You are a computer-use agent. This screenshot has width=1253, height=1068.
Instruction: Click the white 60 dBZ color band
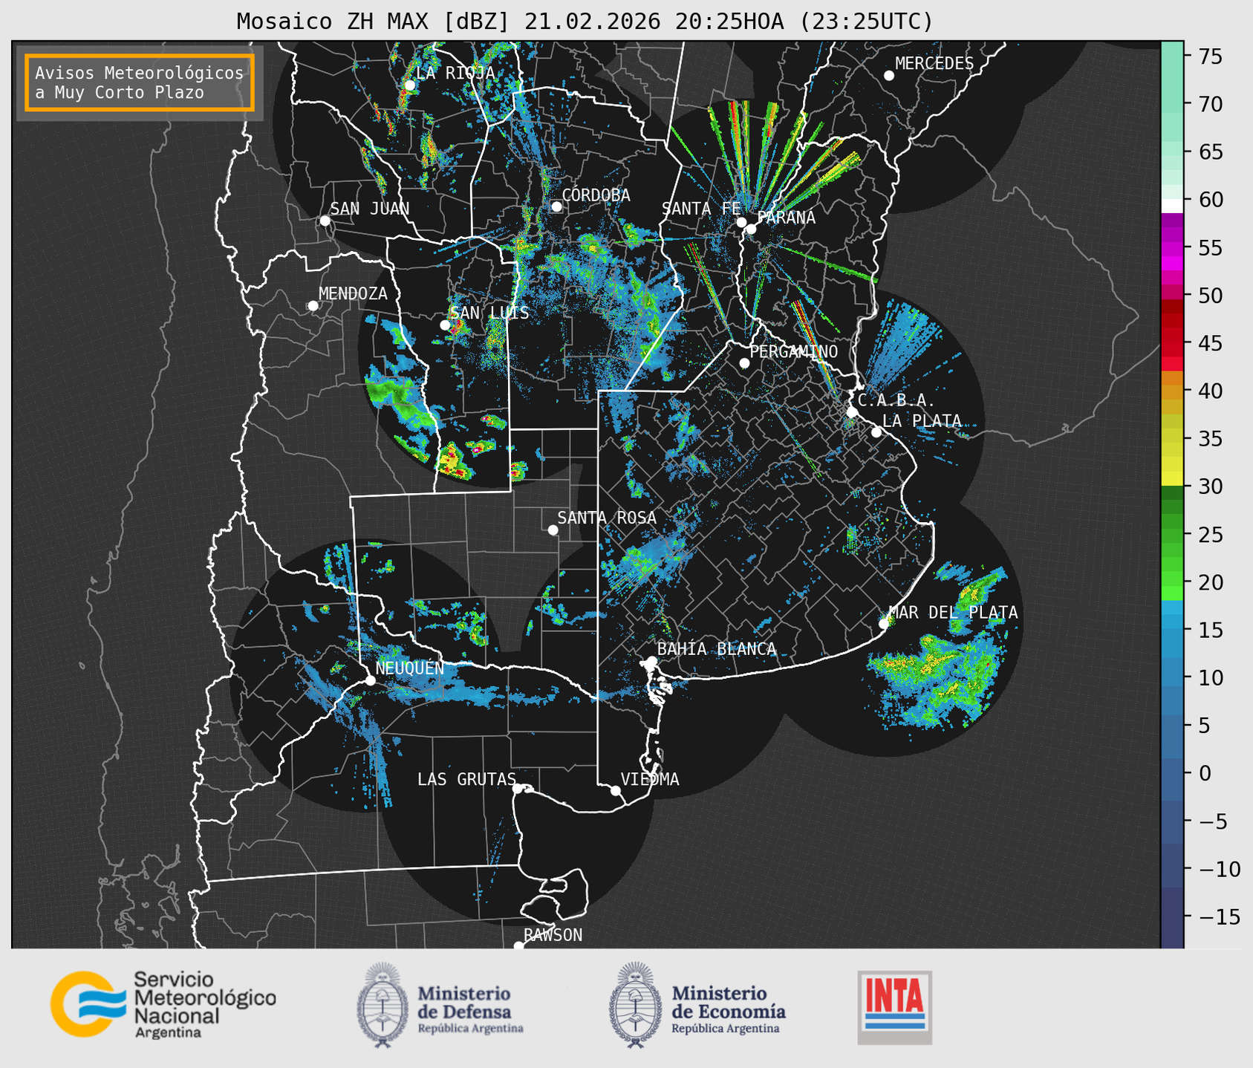tap(1172, 206)
